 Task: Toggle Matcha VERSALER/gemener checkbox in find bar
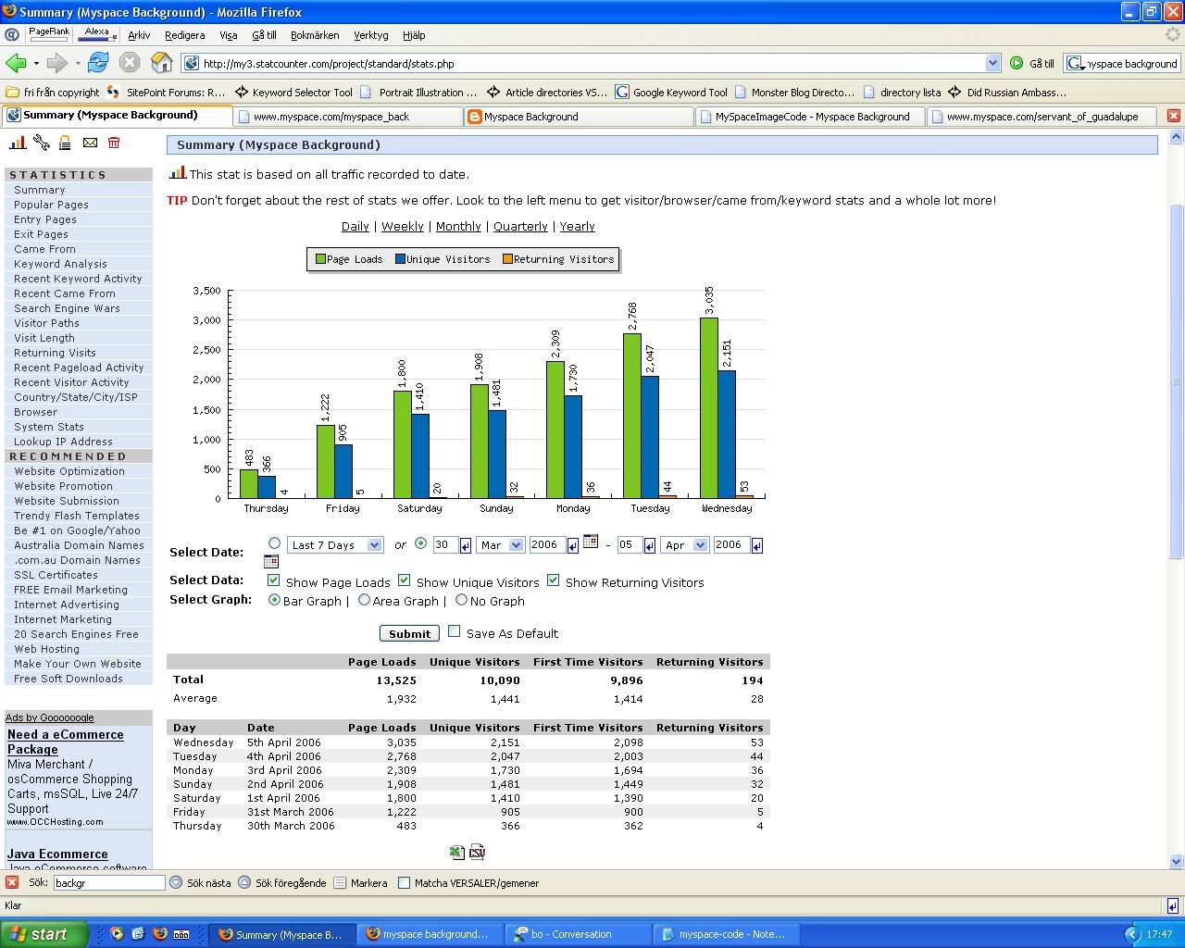coord(404,883)
